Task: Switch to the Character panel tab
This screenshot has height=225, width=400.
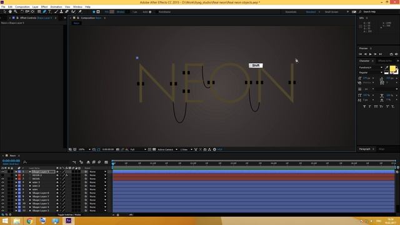Action: tap(364, 61)
